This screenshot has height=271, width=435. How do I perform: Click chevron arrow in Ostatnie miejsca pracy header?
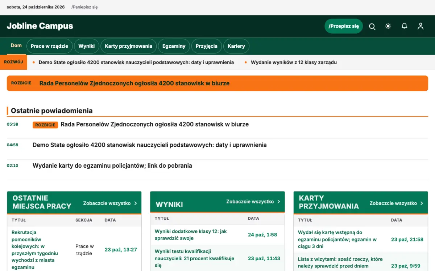[x=136, y=203]
